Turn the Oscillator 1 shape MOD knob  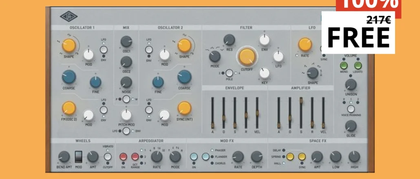pos(88,55)
